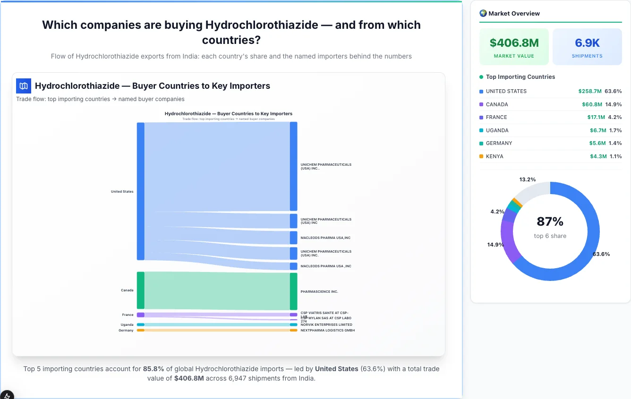Click the NEXTPHARMA LOGISTICS GMBH importer label
631x399 pixels.
(328, 330)
